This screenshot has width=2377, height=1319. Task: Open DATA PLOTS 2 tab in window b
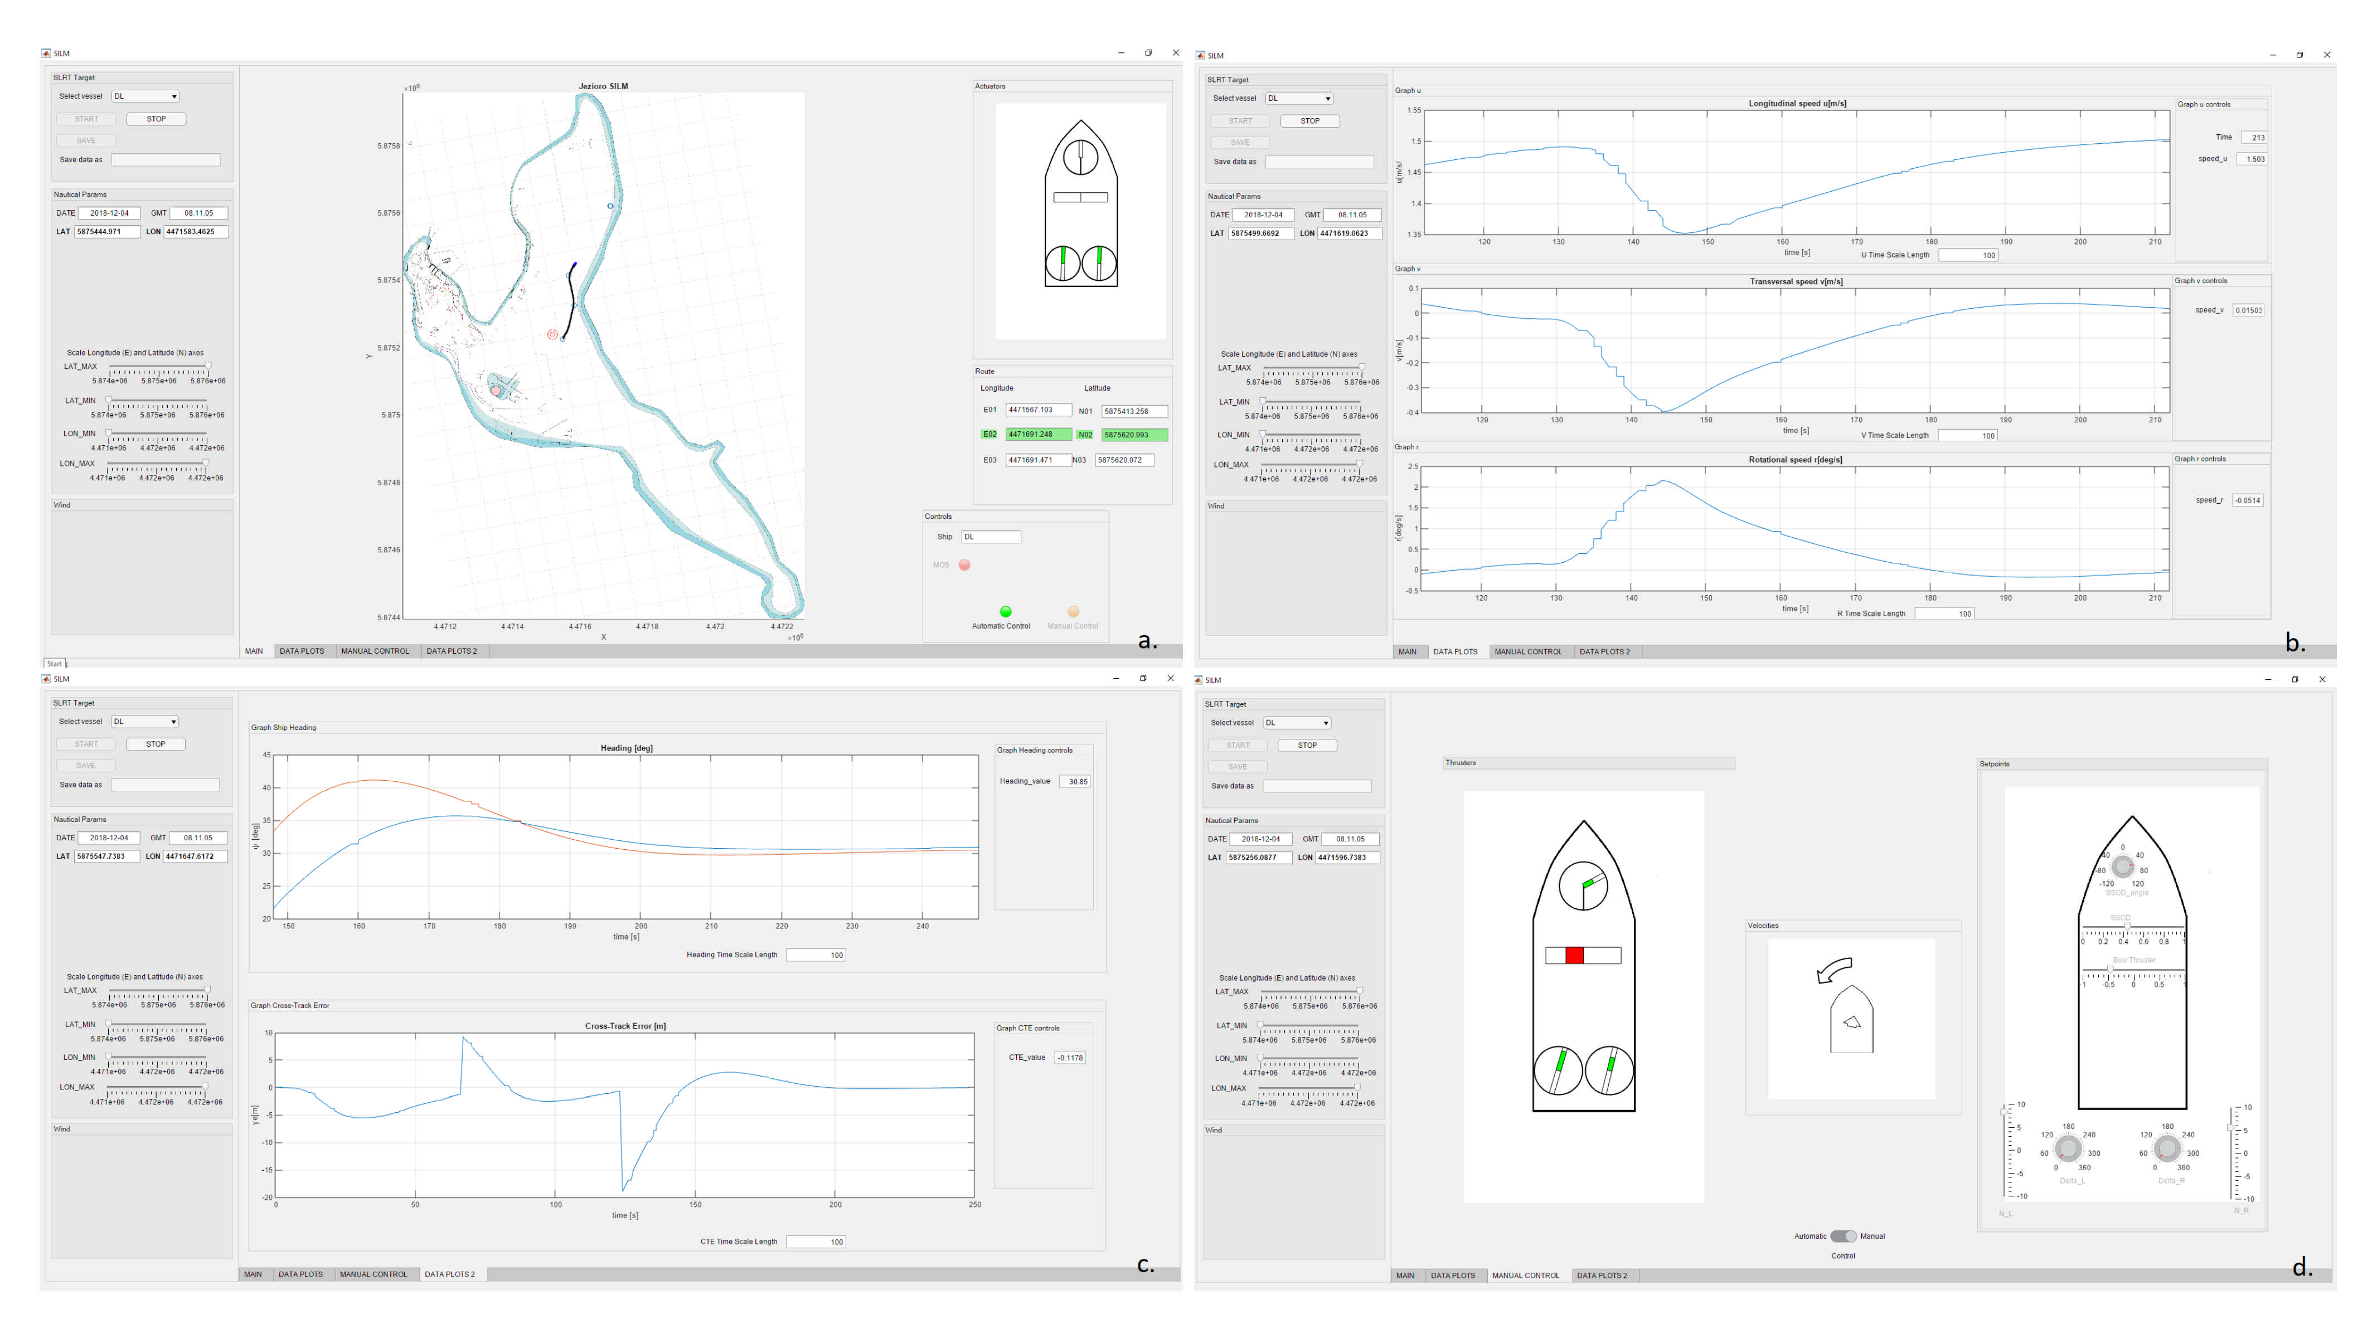[x=1604, y=652]
